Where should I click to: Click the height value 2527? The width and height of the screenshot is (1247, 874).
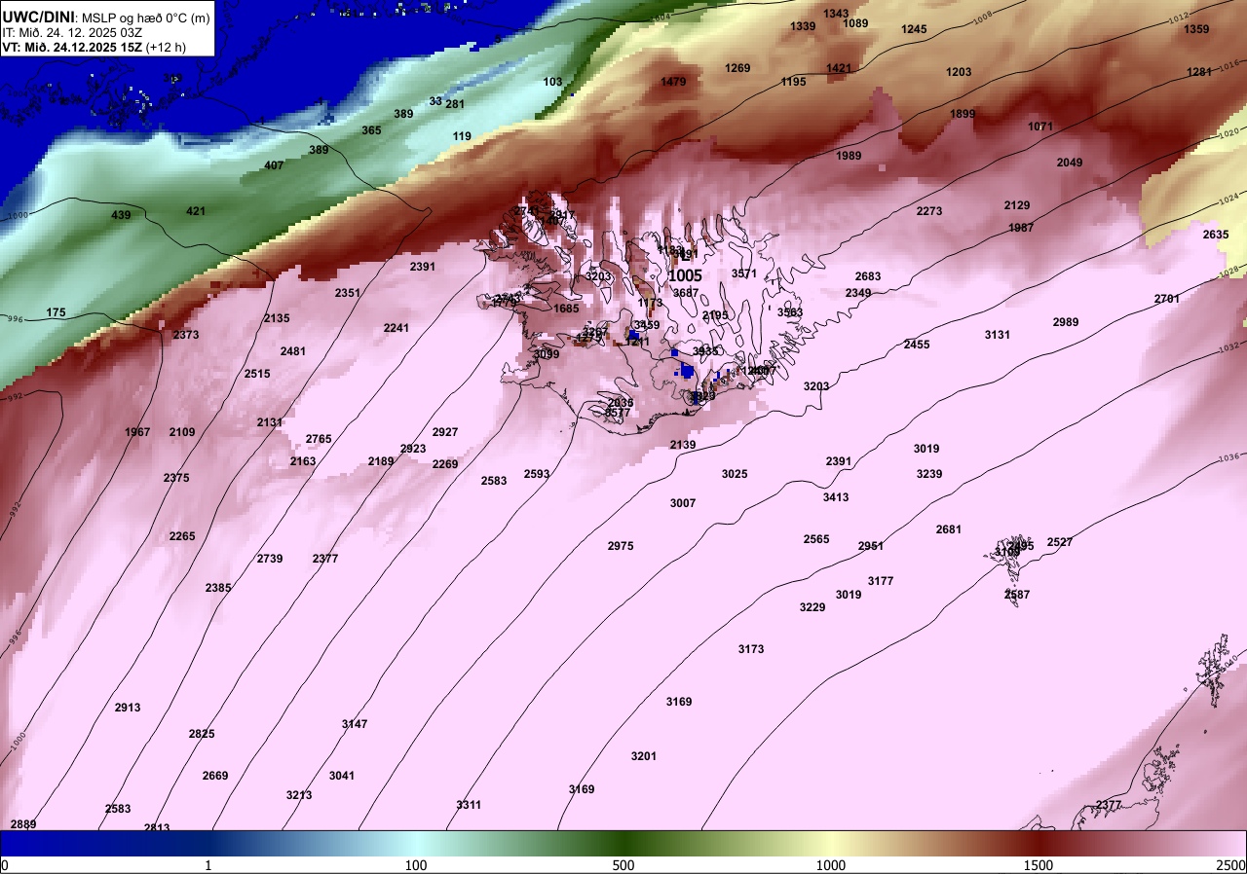tap(1060, 542)
